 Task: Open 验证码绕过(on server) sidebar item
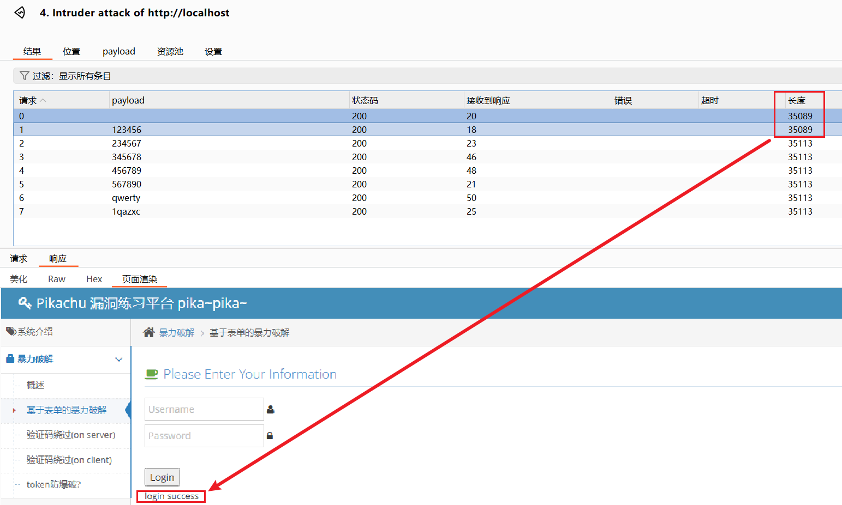click(x=71, y=435)
